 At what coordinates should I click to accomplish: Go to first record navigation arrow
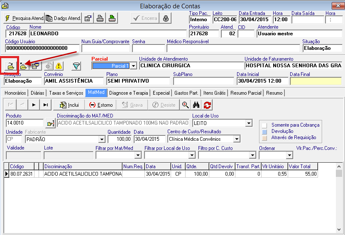tap(10, 105)
